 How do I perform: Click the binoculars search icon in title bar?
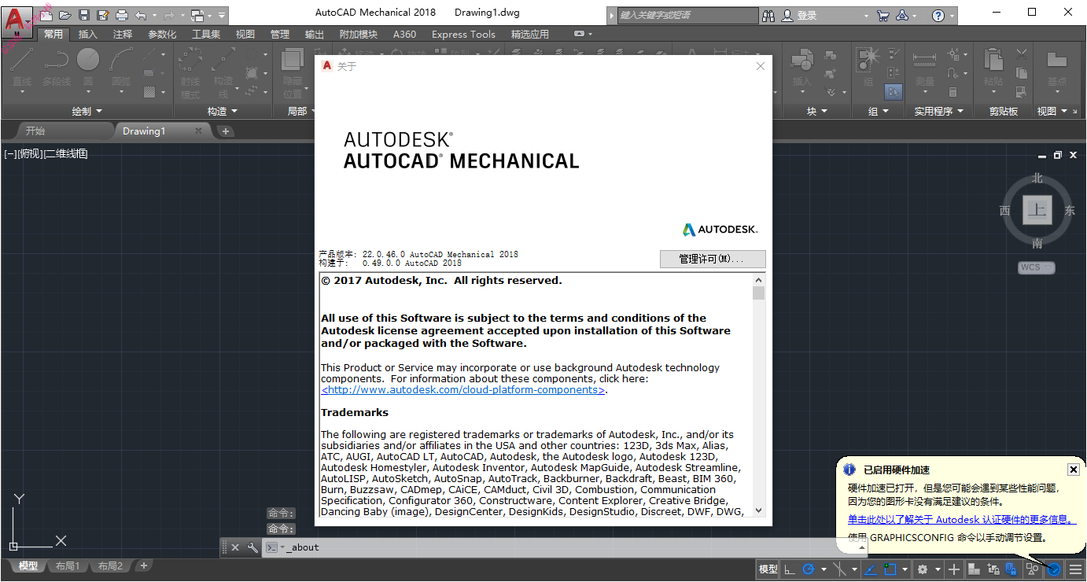pyautogui.click(x=768, y=15)
